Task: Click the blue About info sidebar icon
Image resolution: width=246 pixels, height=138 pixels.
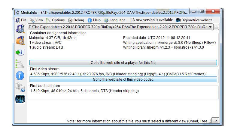Action: click(x=20, y=76)
